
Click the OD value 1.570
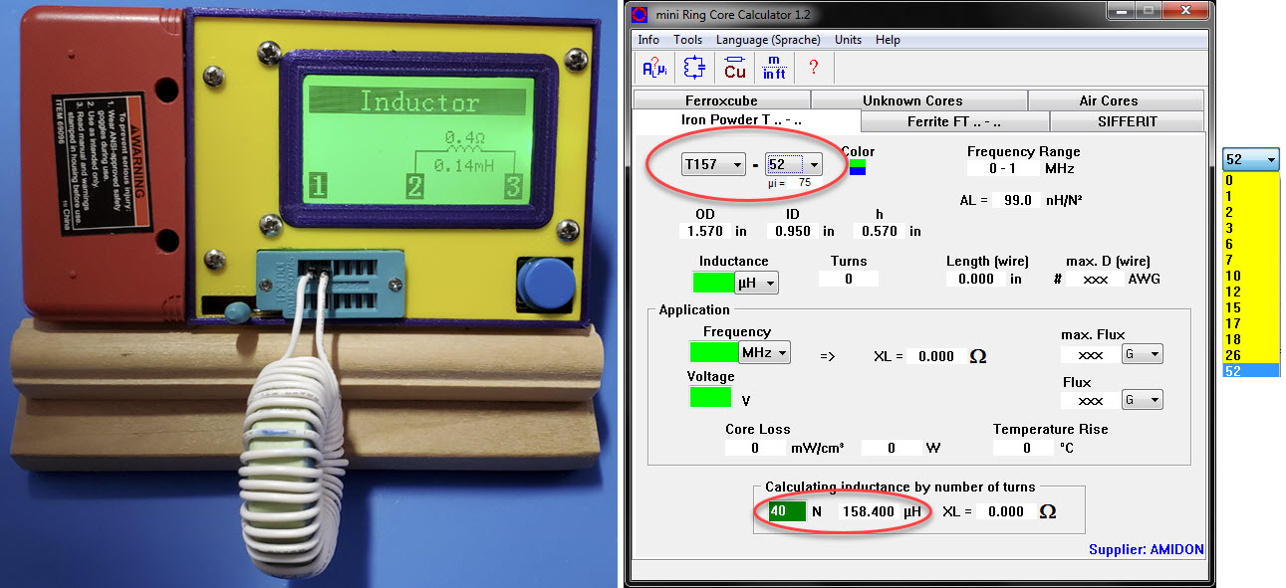703,231
